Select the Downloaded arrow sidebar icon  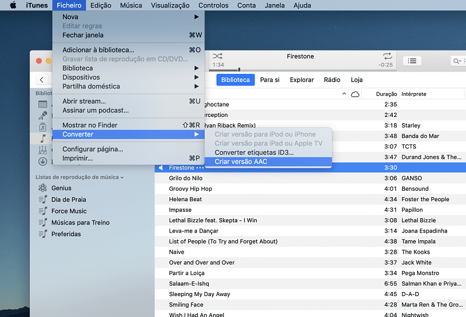pos(43,162)
